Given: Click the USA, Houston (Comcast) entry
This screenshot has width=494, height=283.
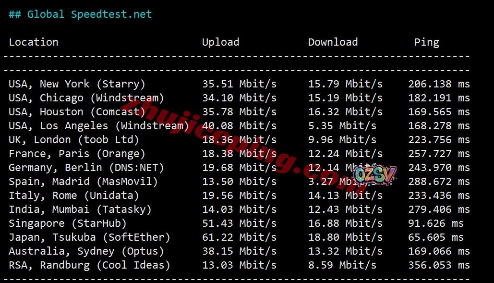Looking at the screenshot, I should [77, 112].
